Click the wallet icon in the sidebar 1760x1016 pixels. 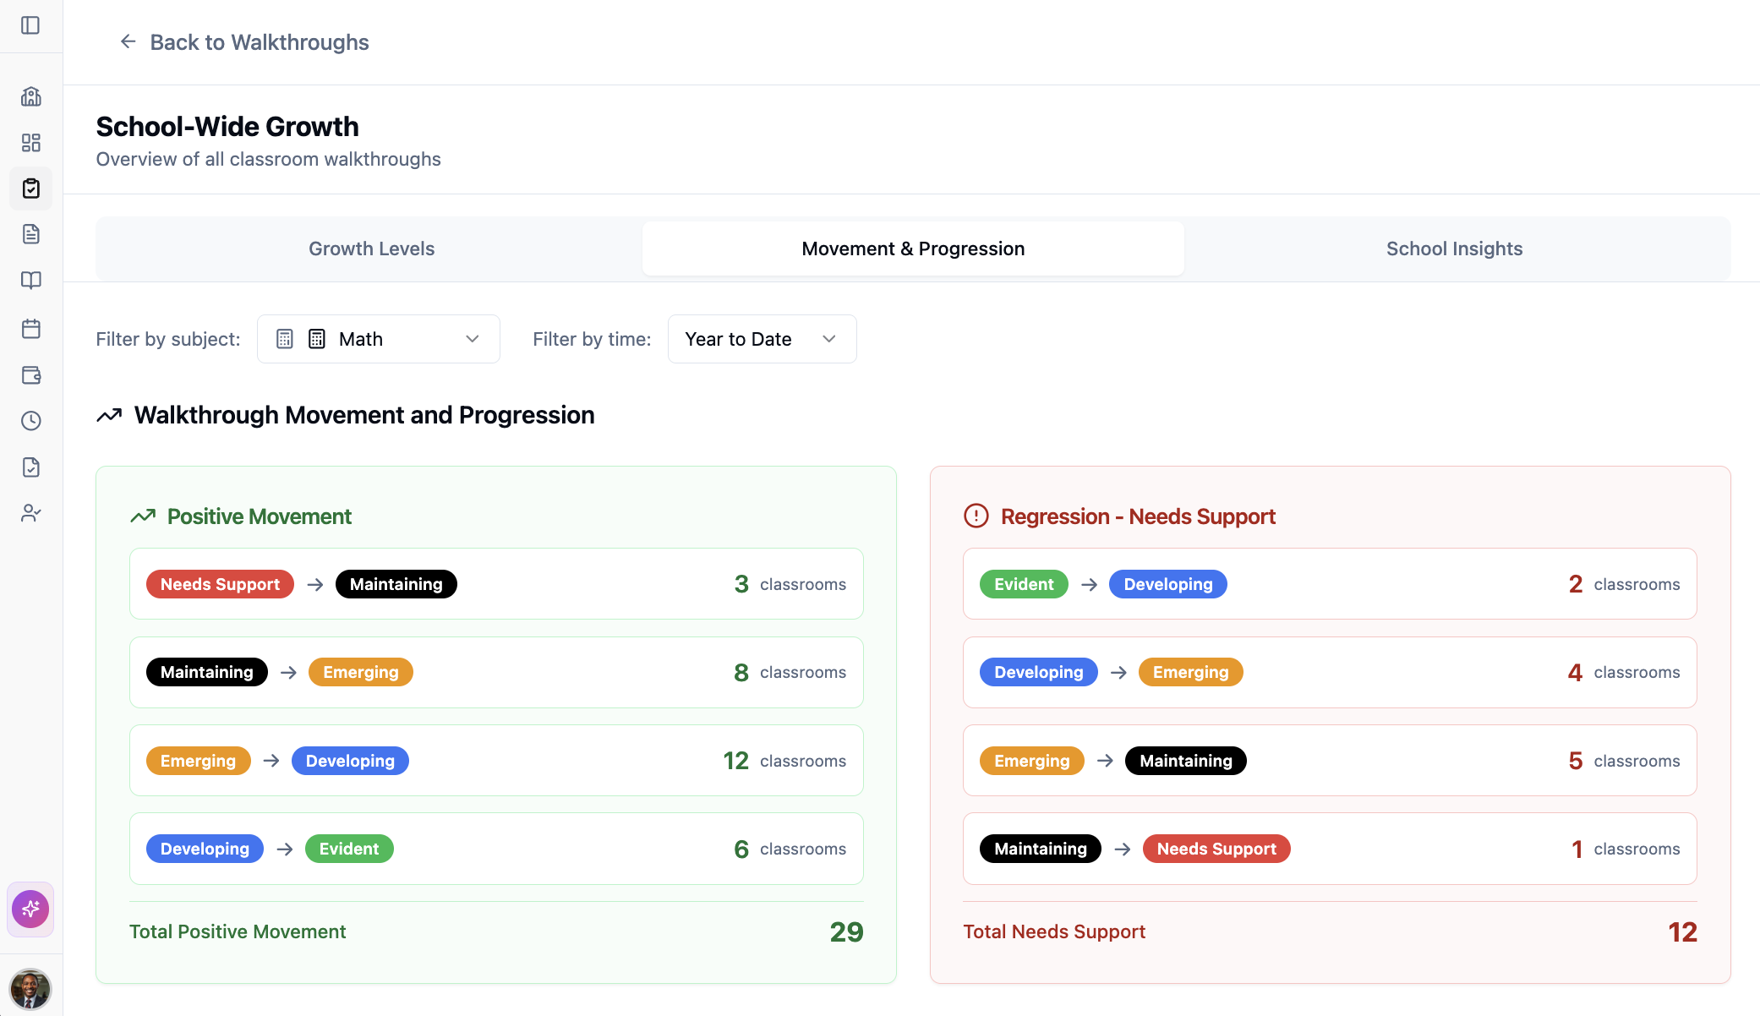tap(31, 375)
